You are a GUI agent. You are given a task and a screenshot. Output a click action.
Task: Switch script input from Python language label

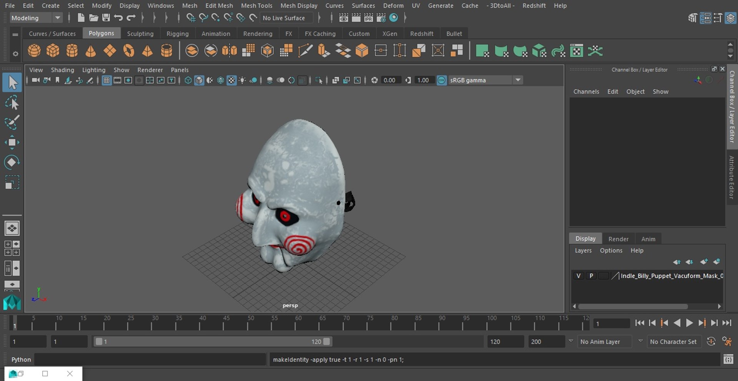[x=21, y=359]
